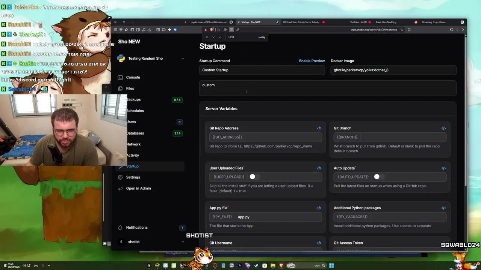Viewport: 481px width, 270px height.
Task: Click the Sho NEW panel title
Action: [x=129, y=42]
